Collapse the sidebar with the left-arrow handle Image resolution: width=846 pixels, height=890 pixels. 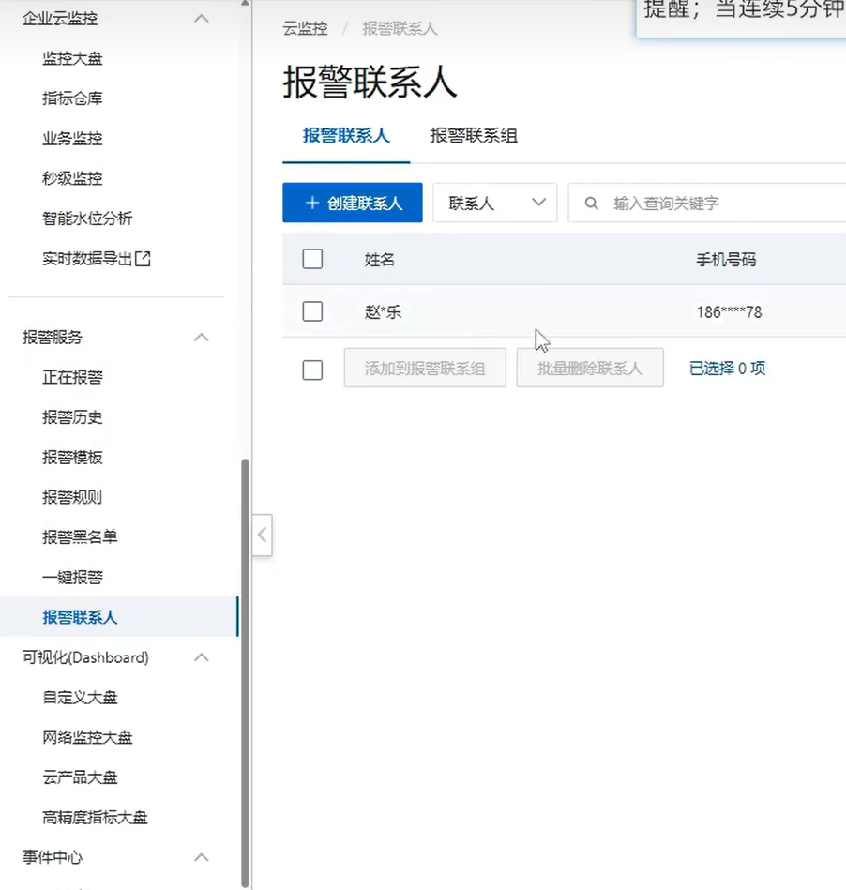(263, 535)
